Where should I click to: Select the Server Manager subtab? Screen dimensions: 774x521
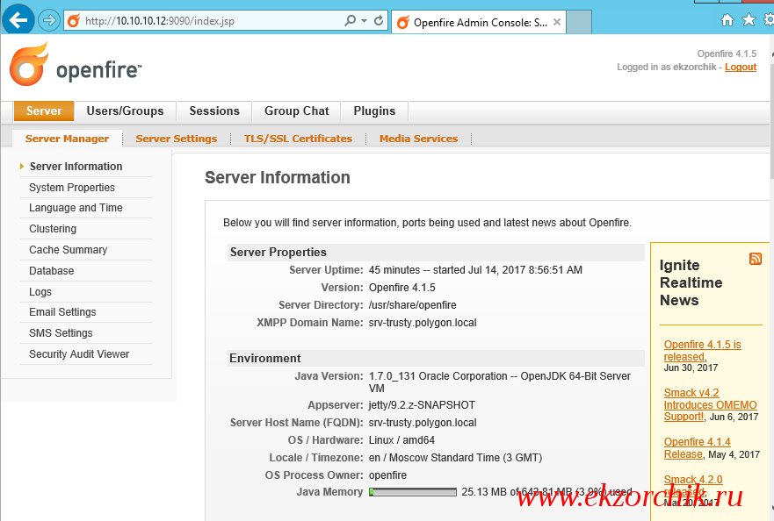click(x=67, y=139)
